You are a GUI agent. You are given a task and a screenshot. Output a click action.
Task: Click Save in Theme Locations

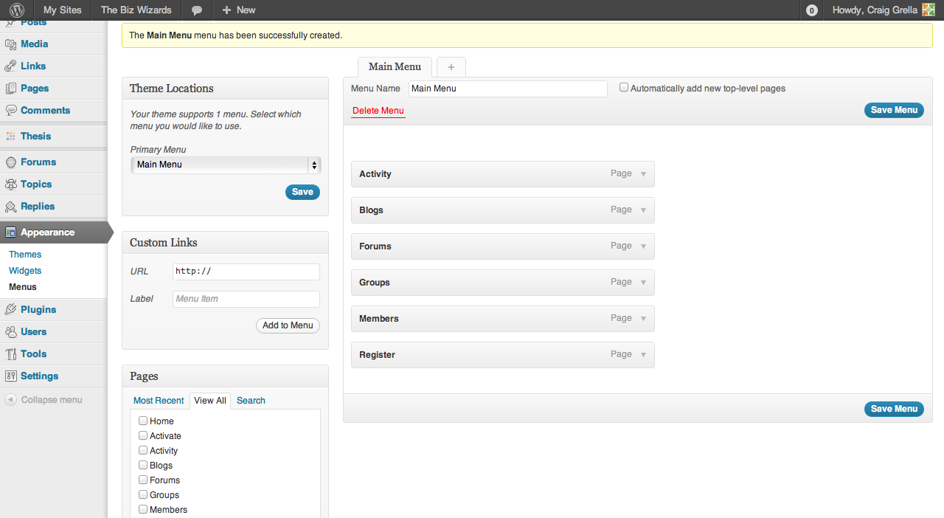[x=302, y=192]
